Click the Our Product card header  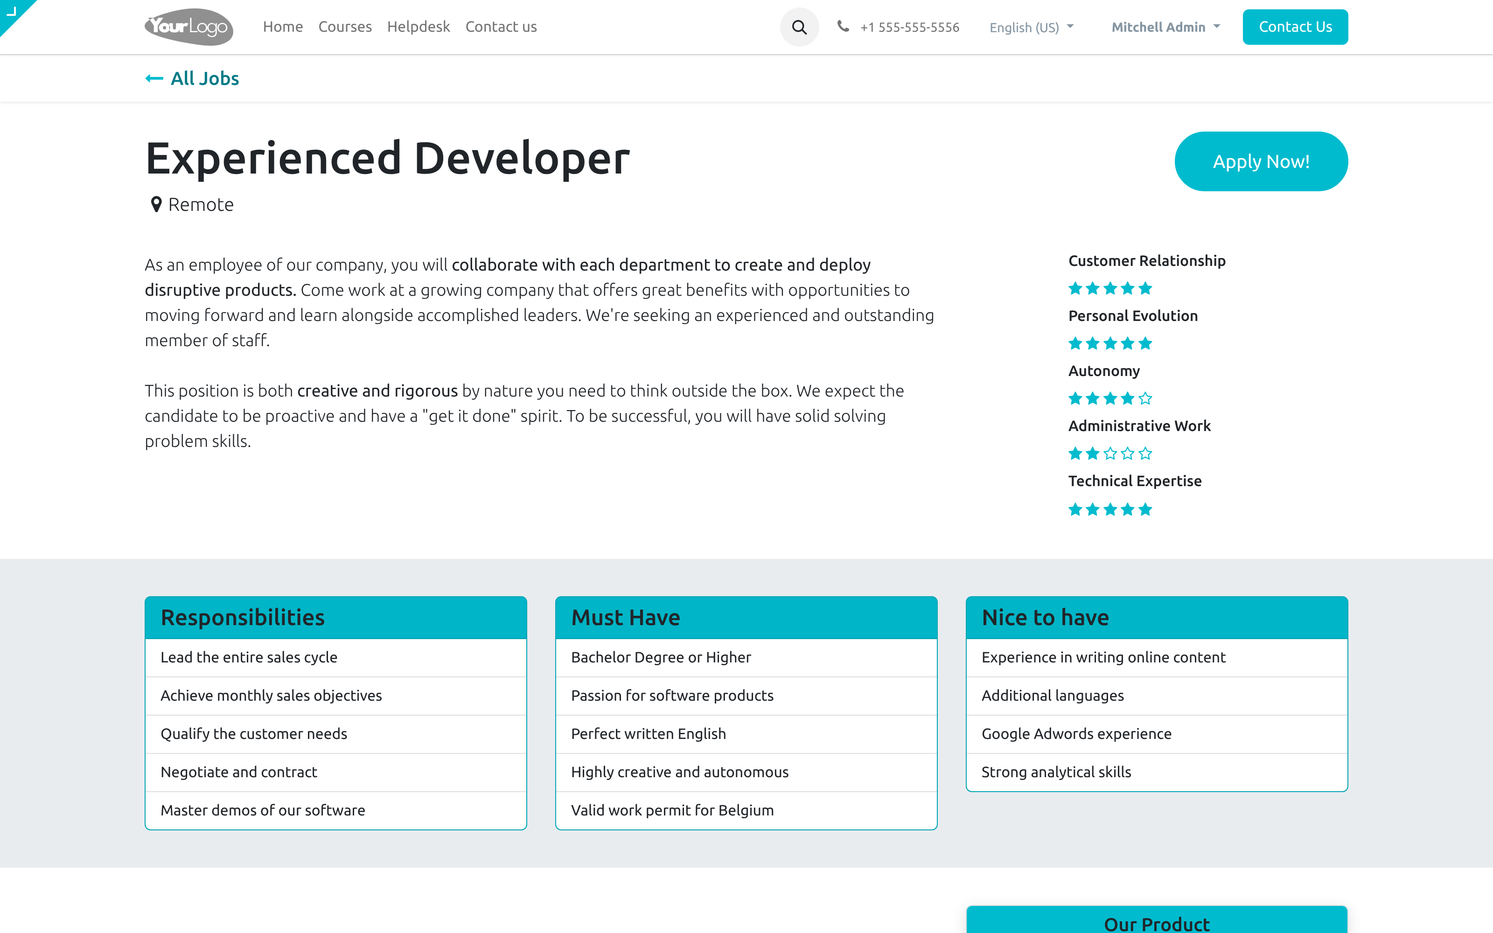[x=1156, y=920]
